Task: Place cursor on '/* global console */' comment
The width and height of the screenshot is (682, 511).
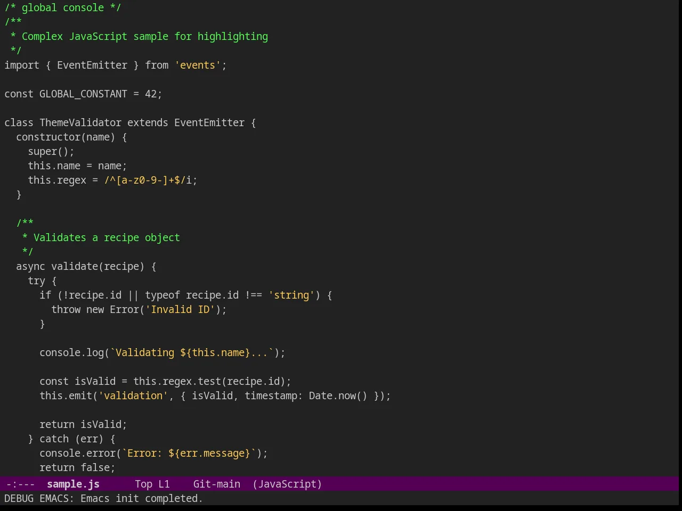Action: (x=63, y=7)
